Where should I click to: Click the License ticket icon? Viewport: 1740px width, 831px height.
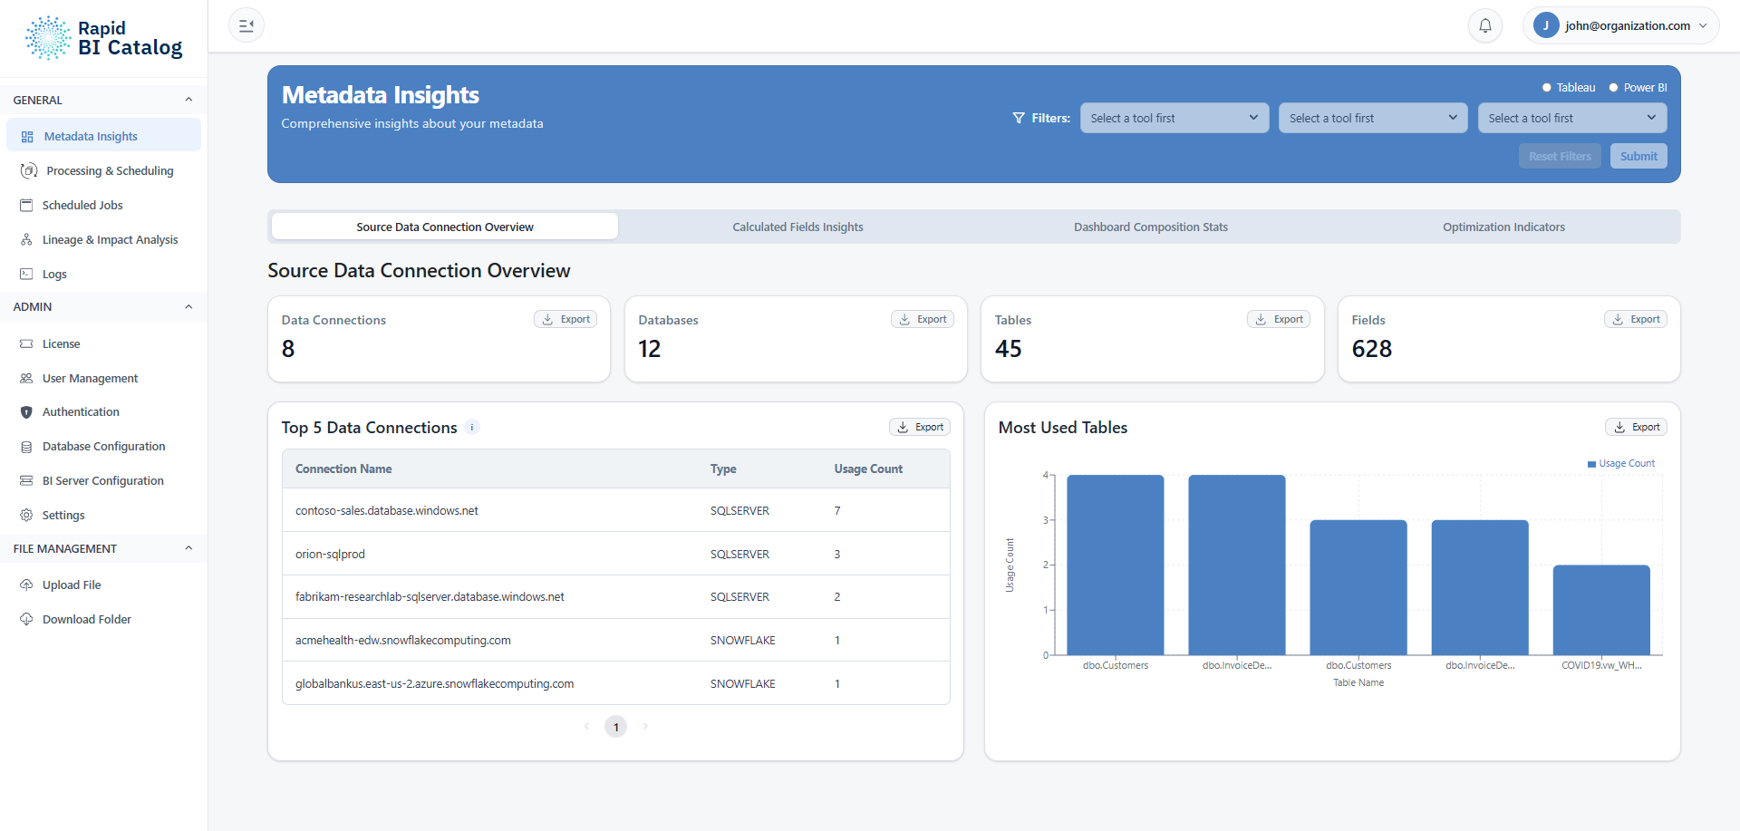[26, 343]
